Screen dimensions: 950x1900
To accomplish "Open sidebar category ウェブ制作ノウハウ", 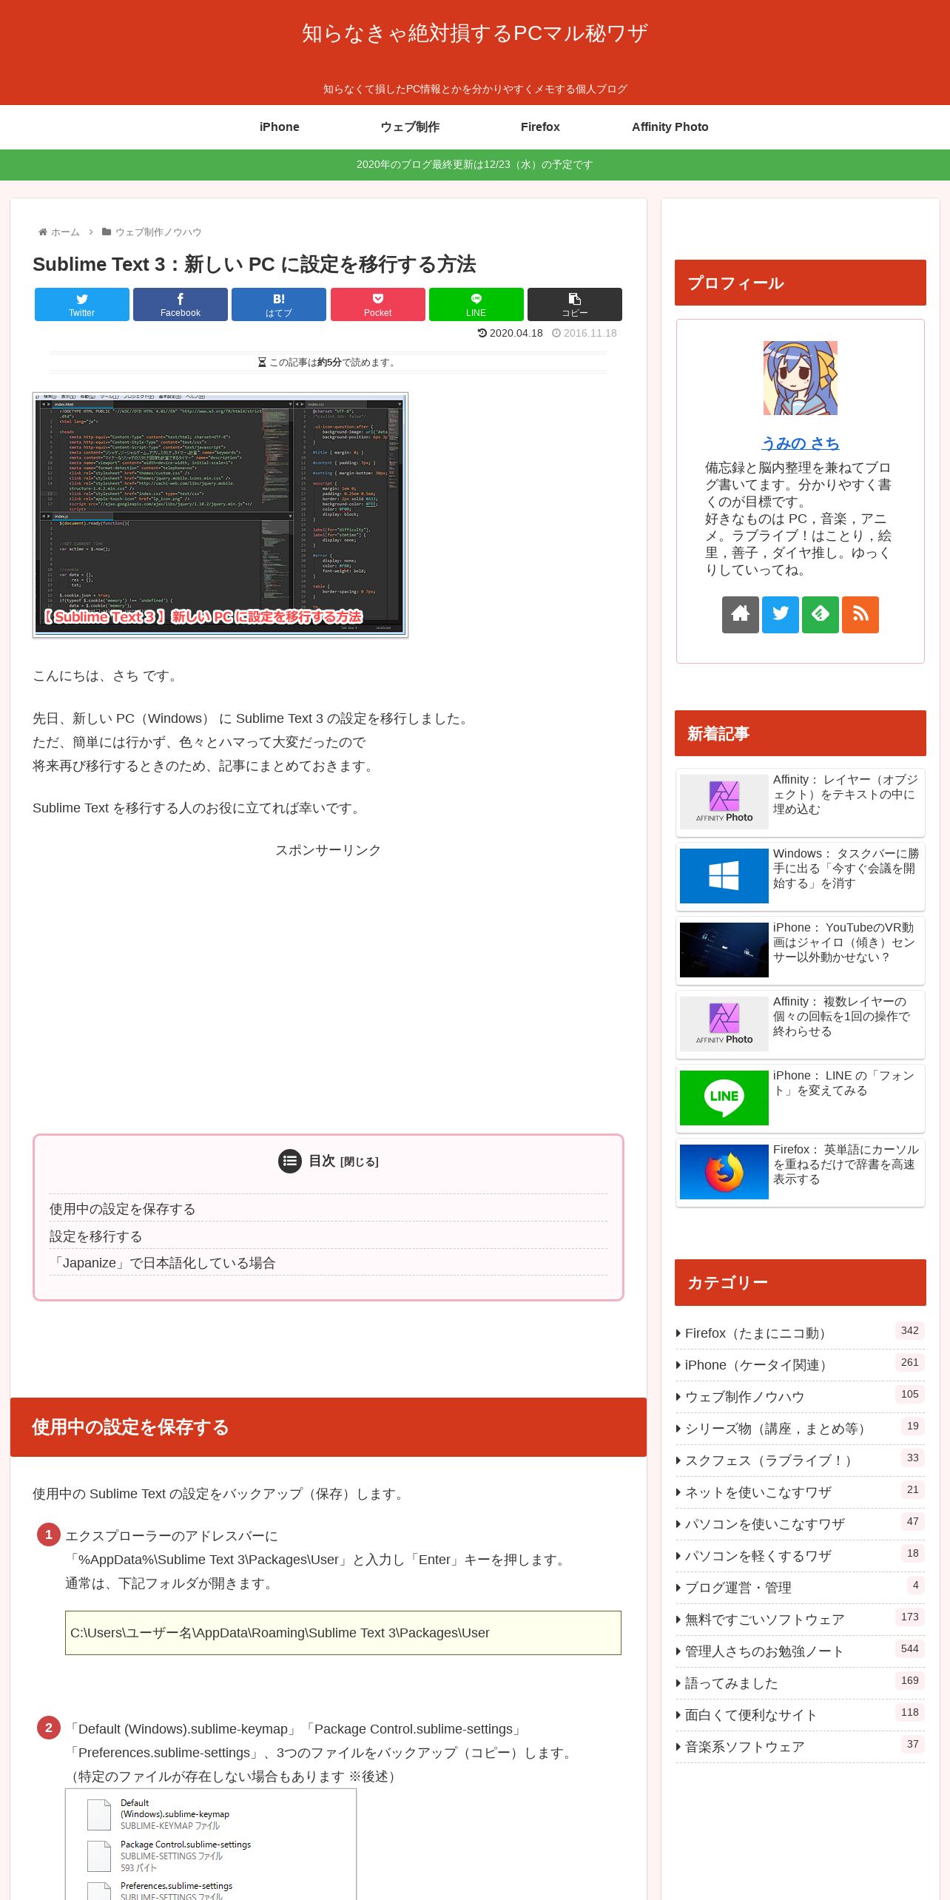I will [801, 1397].
